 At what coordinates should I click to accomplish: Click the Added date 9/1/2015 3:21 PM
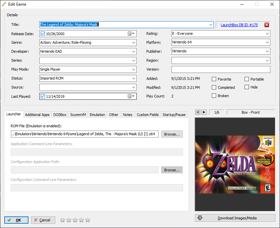(185, 79)
